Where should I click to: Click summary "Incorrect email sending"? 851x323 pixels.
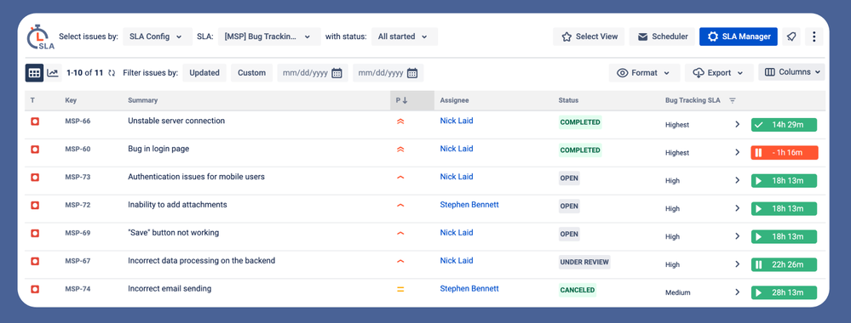pyautogui.click(x=170, y=289)
